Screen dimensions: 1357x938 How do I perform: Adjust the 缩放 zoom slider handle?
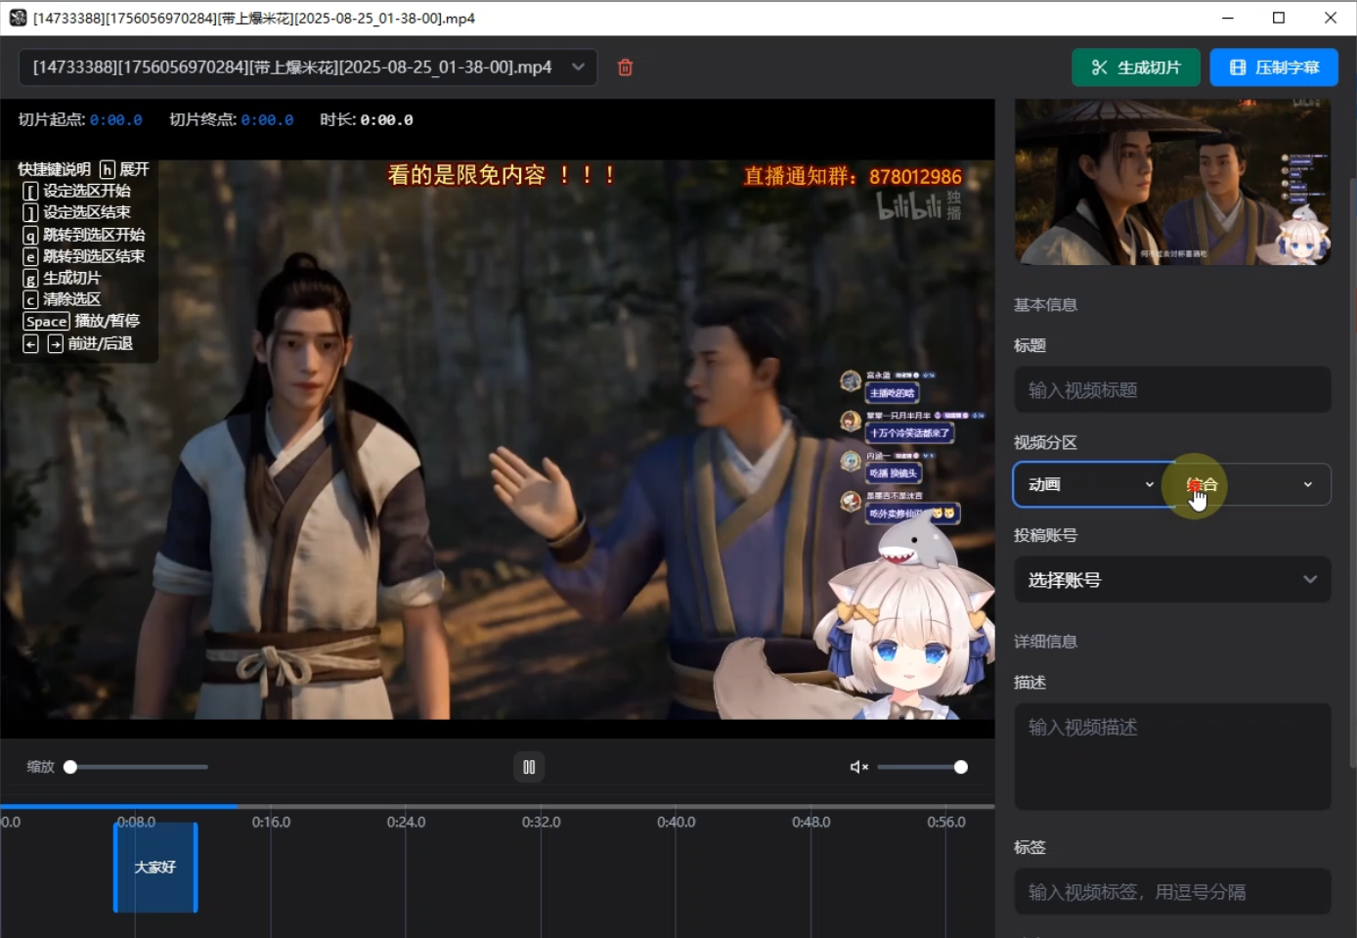pyautogui.click(x=70, y=767)
